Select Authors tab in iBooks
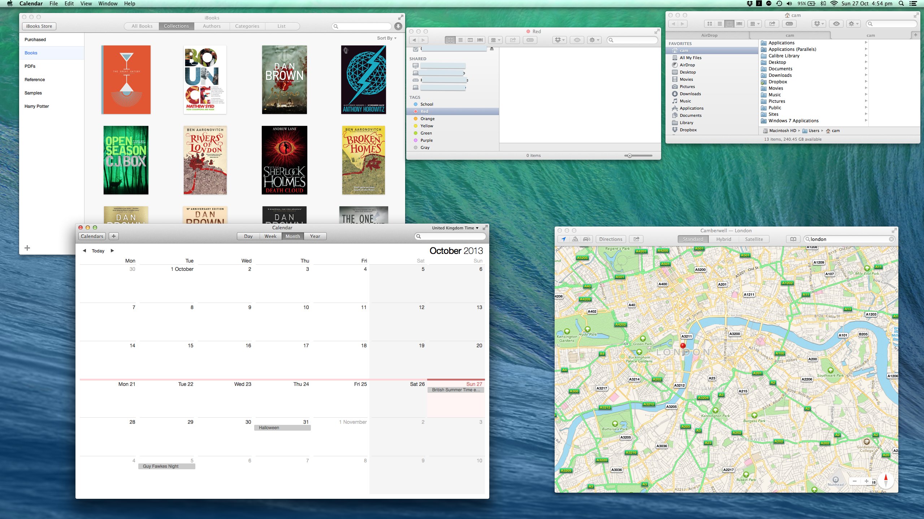This screenshot has height=519, width=924. [212, 26]
